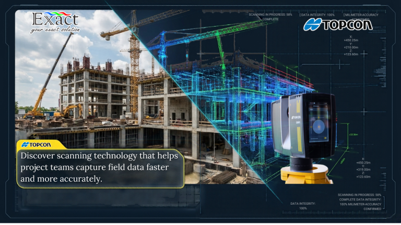
Task: Click 'SCANNING IN PROGRESS: 58%' at top
Action: click(x=270, y=15)
